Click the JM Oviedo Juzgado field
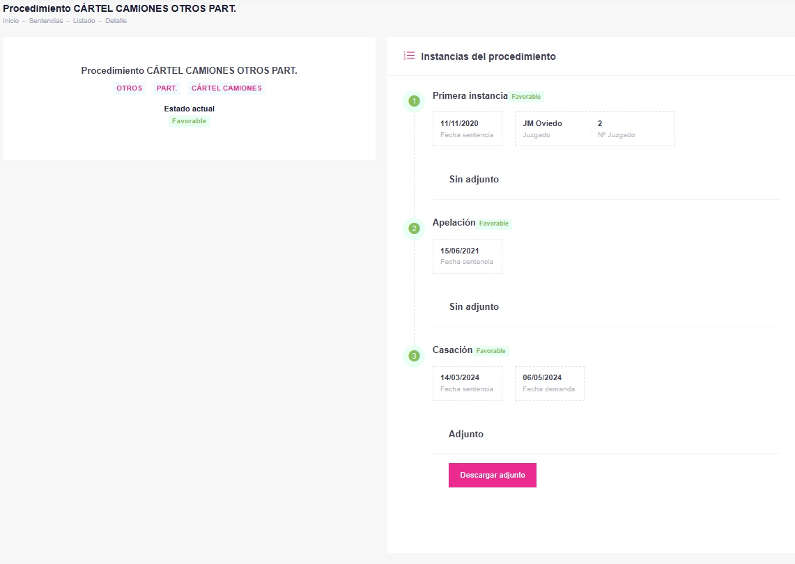This screenshot has height=564, width=795. [x=553, y=129]
